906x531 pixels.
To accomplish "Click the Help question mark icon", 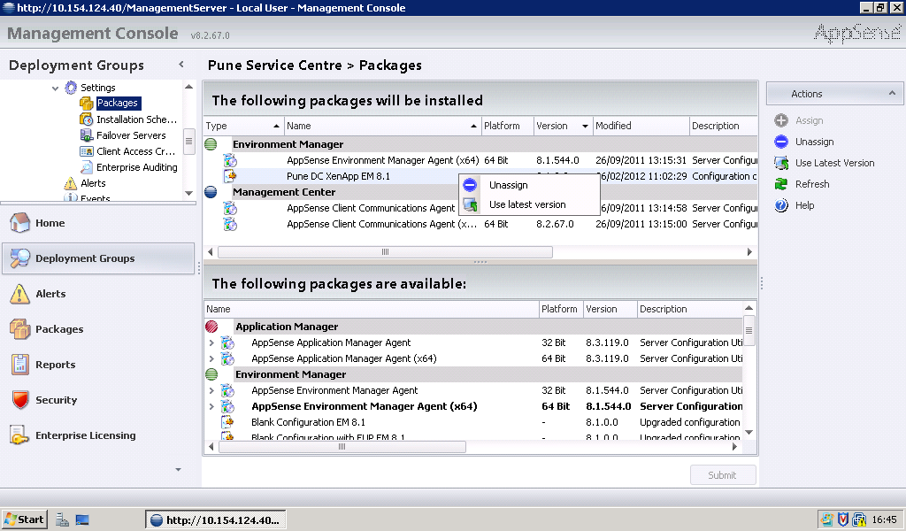I will tap(781, 205).
